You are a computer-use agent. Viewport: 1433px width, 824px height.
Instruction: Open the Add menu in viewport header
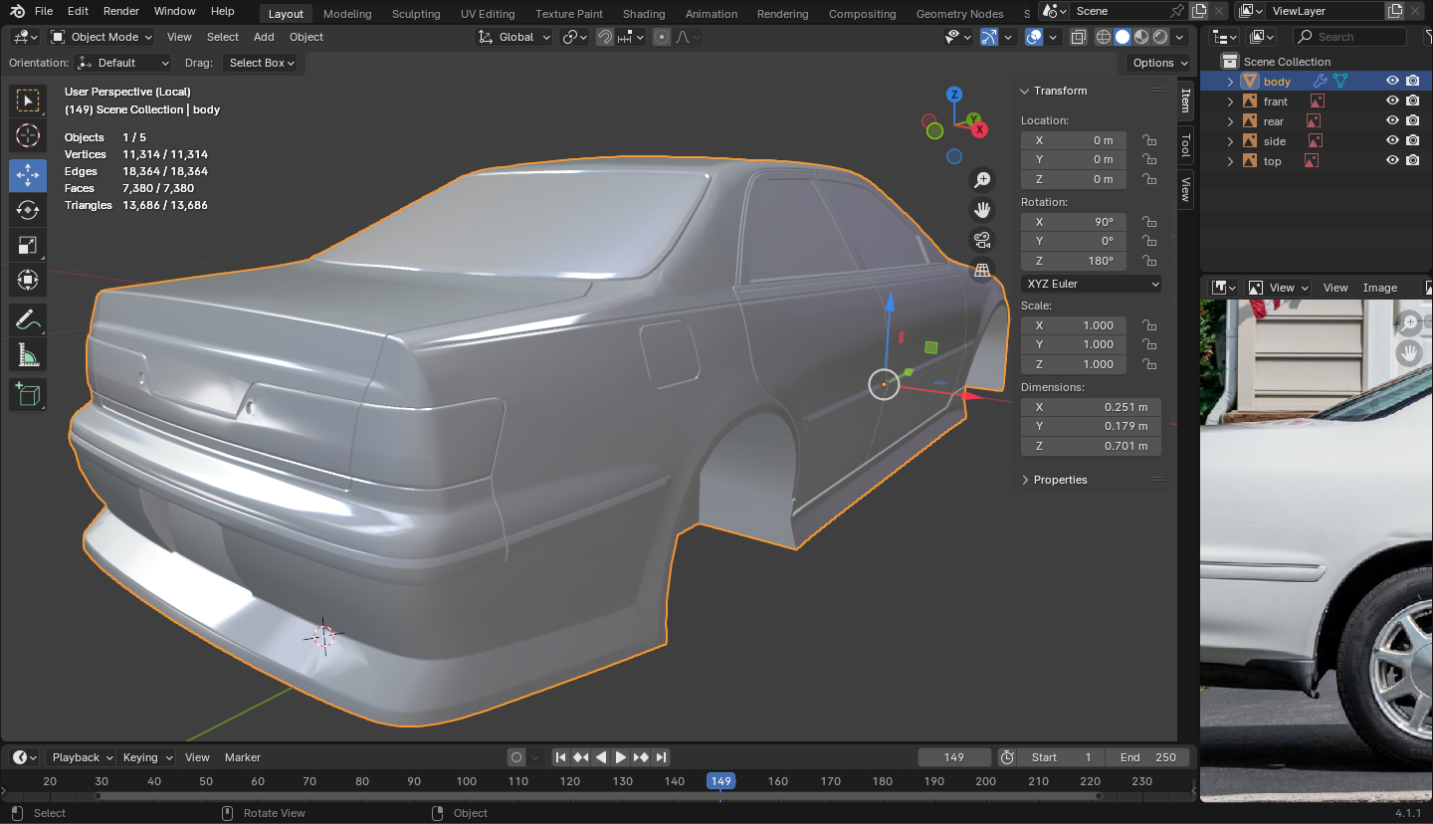264,37
